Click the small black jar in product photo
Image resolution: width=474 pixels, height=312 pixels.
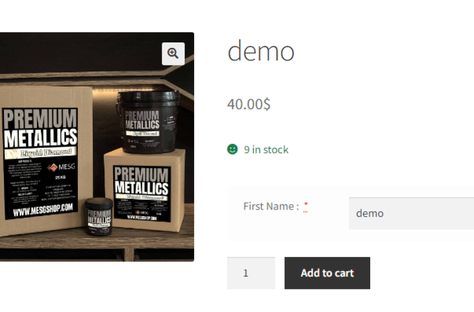click(x=99, y=217)
